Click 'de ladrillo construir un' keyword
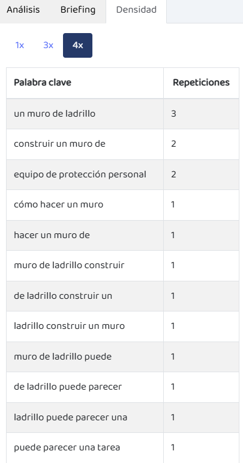Screen dimensions: 243x463 tap(63, 296)
